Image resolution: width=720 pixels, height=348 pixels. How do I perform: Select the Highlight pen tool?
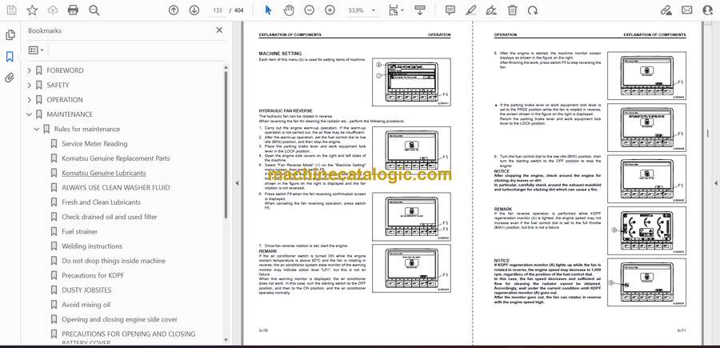coord(470,10)
